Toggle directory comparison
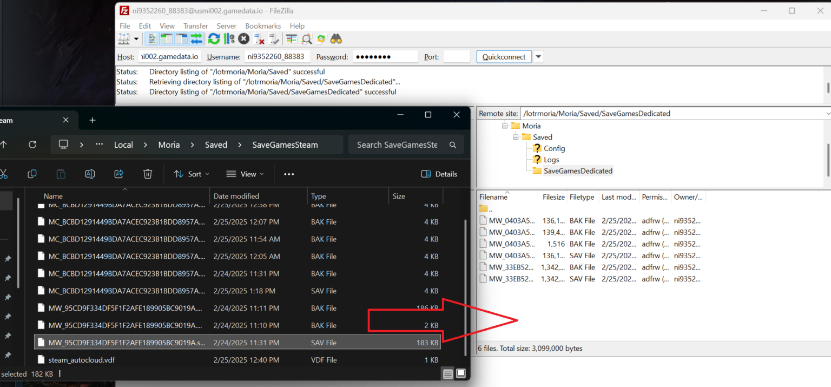 click(x=307, y=39)
